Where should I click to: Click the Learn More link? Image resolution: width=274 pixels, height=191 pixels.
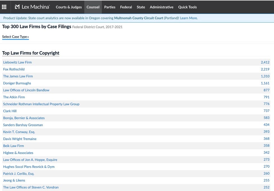[189, 18]
